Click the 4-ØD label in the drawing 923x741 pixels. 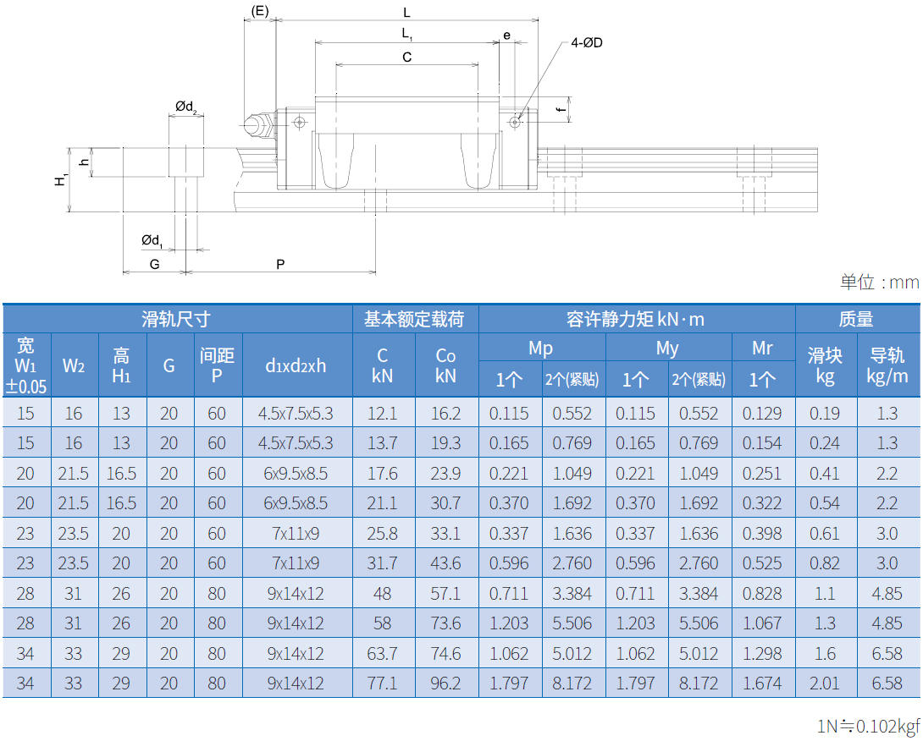[x=586, y=43]
